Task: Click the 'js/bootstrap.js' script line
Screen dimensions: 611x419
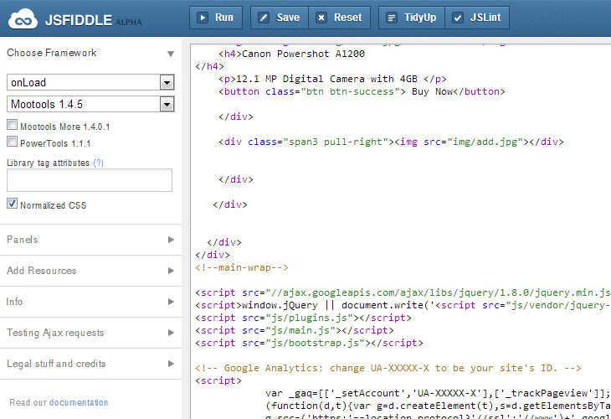Action: (309, 343)
